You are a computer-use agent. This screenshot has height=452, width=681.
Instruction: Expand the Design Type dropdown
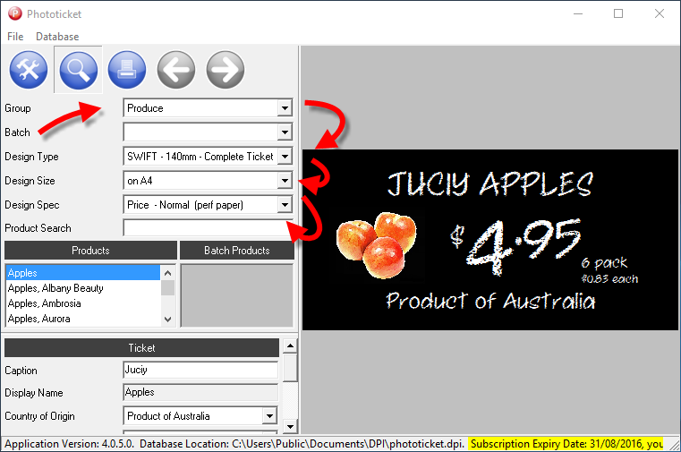click(x=285, y=157)
